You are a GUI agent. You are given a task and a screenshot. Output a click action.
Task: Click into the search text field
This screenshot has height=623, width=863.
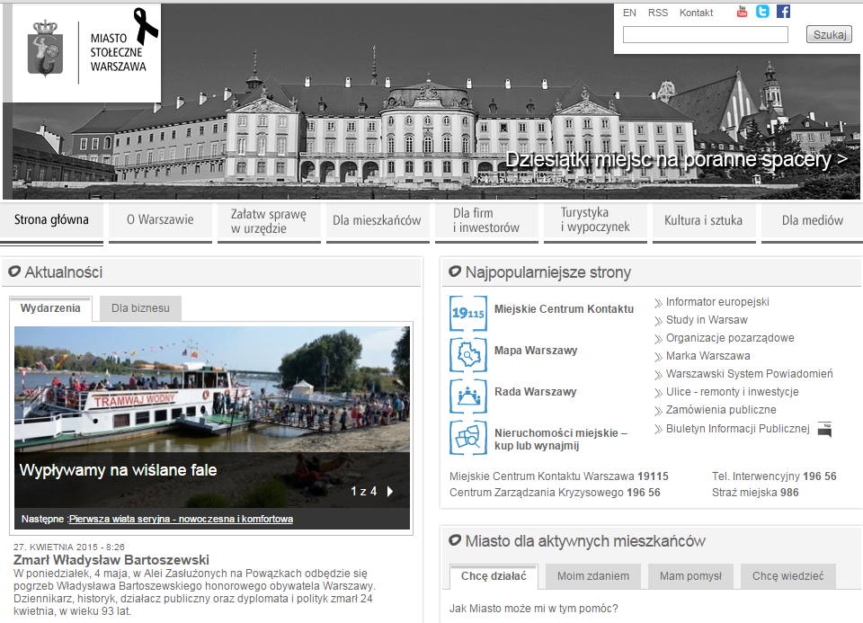[705, 35]
